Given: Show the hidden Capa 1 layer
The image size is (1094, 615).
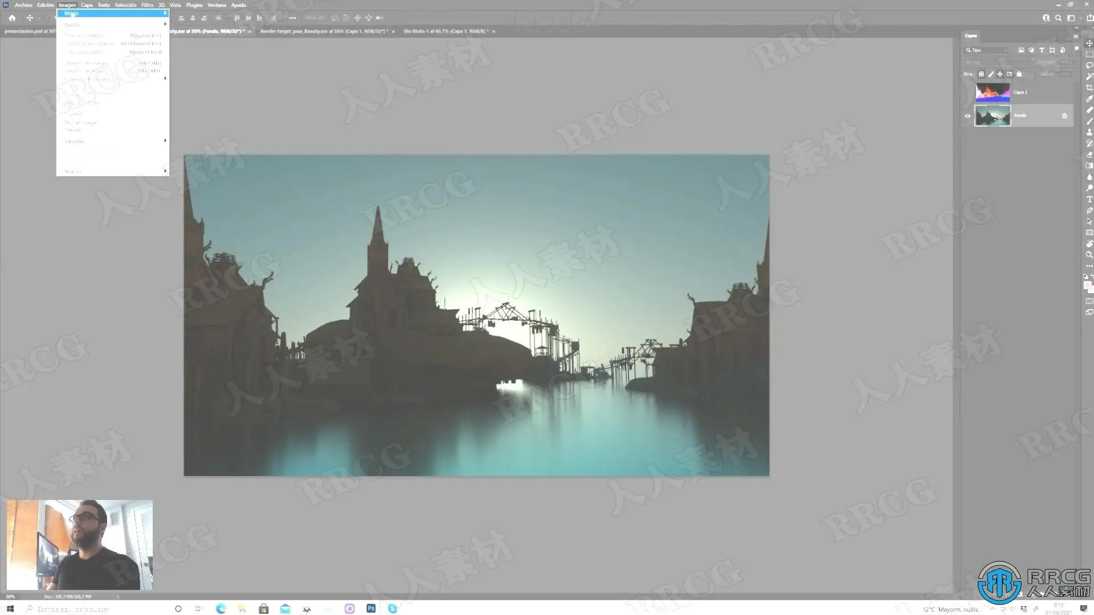Looking at the screenshot, I should pyautogui.click(x=968, y=92).
